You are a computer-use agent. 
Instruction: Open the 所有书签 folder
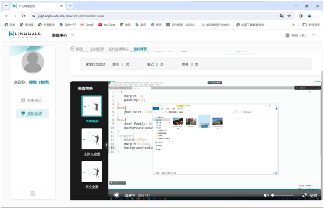click(x=311, y=24)
